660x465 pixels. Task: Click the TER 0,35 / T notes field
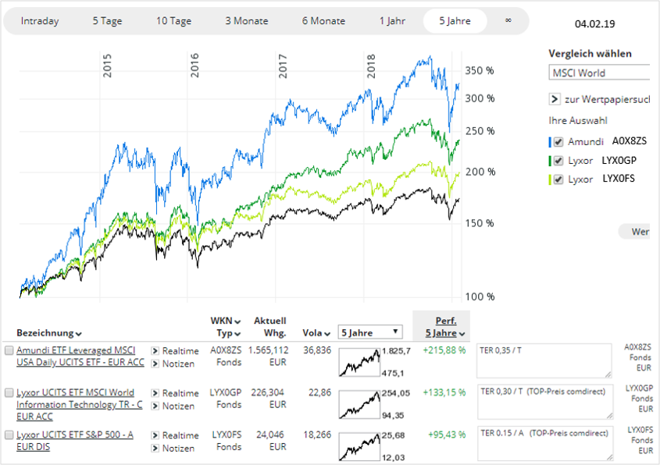544,360
